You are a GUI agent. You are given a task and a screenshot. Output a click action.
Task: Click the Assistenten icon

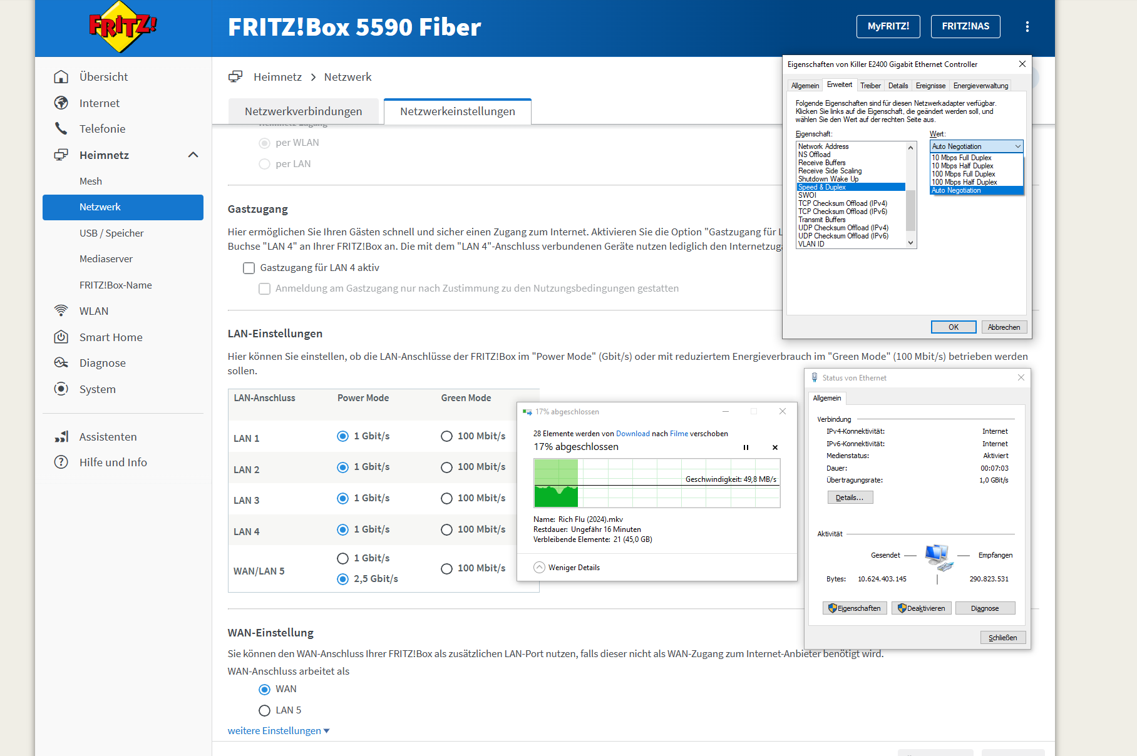click(x=61, y=436)
